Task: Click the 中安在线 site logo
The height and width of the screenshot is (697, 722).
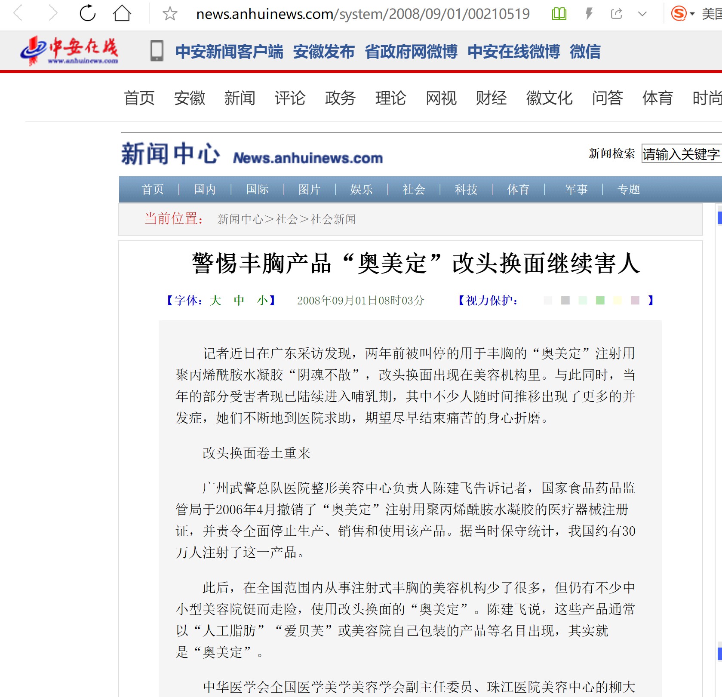Action: pos(69,51)
